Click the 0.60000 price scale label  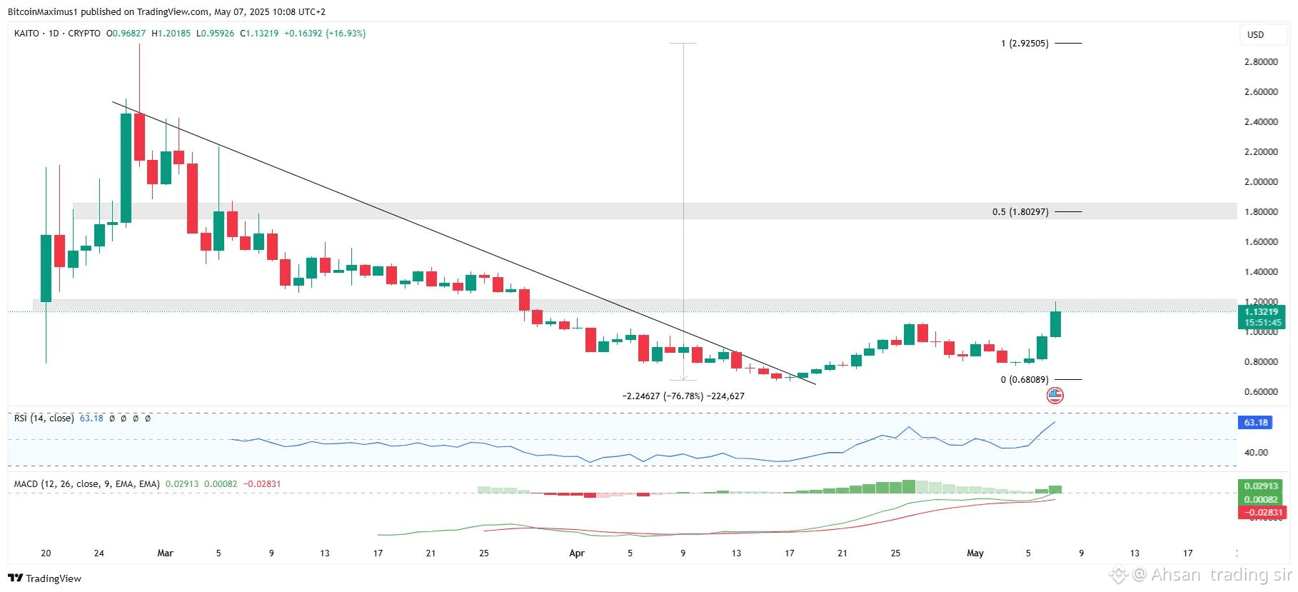coord(1261,392)
